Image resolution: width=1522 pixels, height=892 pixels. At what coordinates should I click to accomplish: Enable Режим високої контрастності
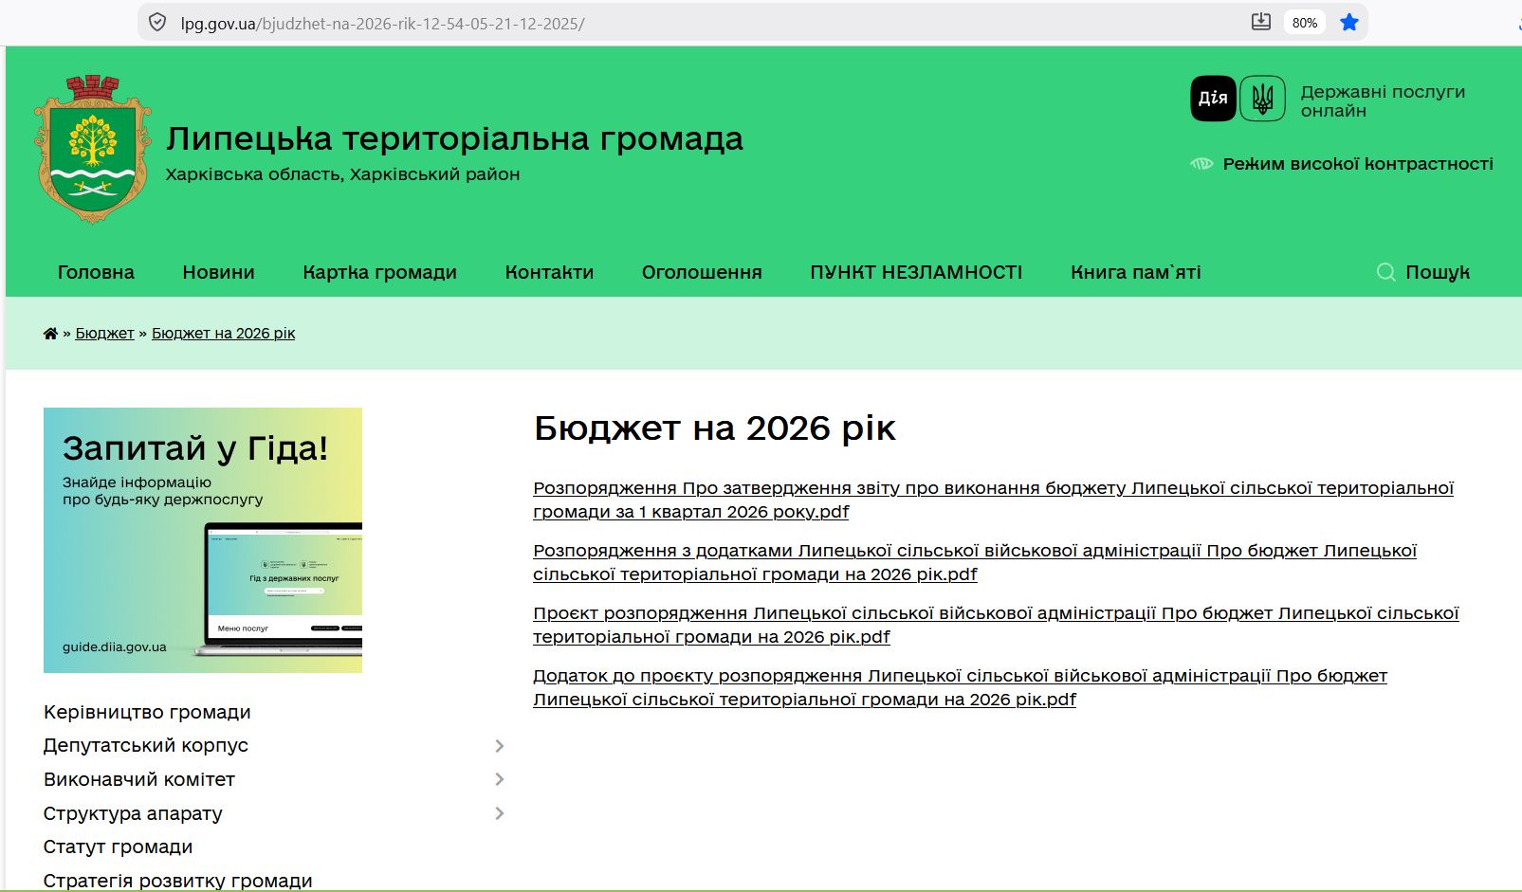pos(1357,164)
